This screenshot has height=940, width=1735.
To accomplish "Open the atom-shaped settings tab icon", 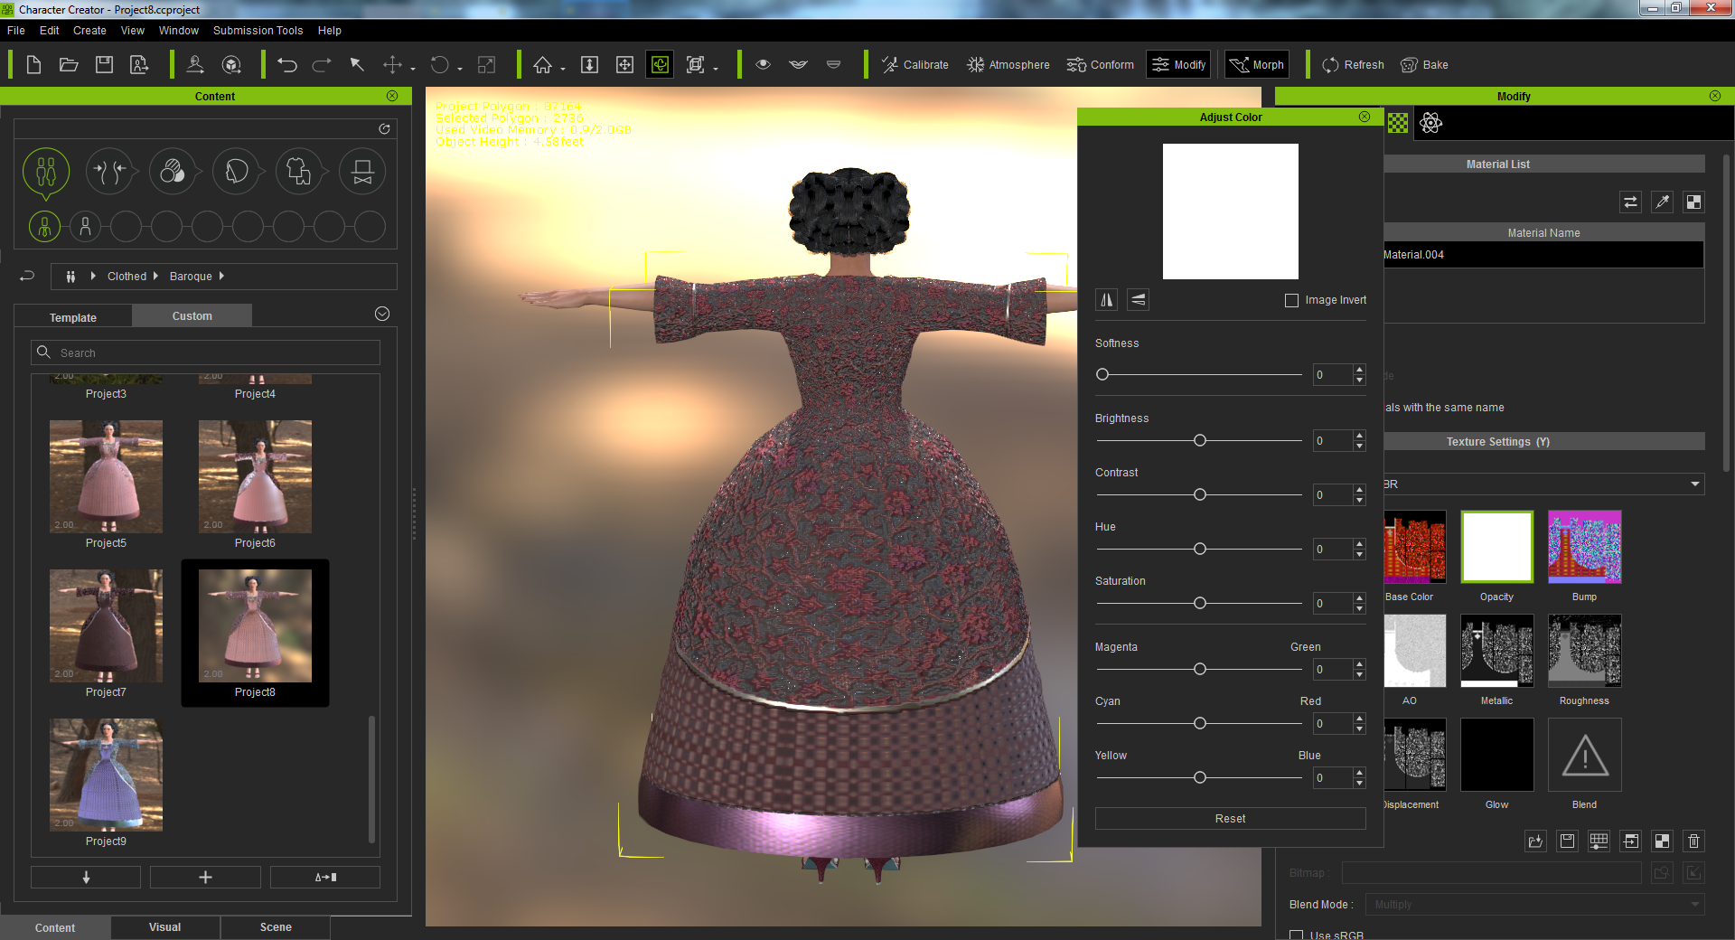I will [1430, 123].
